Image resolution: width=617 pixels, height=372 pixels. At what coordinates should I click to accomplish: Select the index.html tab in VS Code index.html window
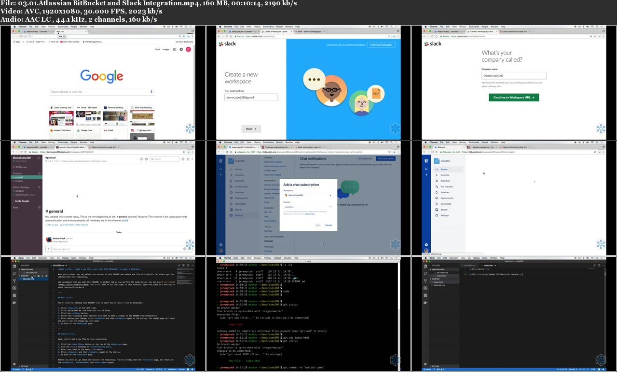[x=488, y=266]
